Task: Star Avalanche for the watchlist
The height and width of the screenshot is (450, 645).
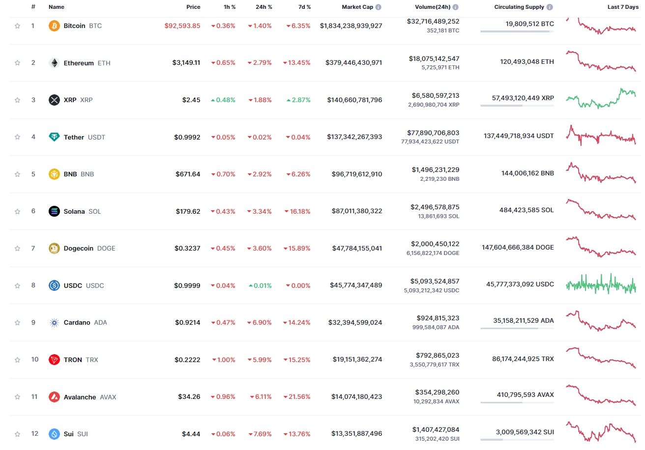Action: click(18, 397)
